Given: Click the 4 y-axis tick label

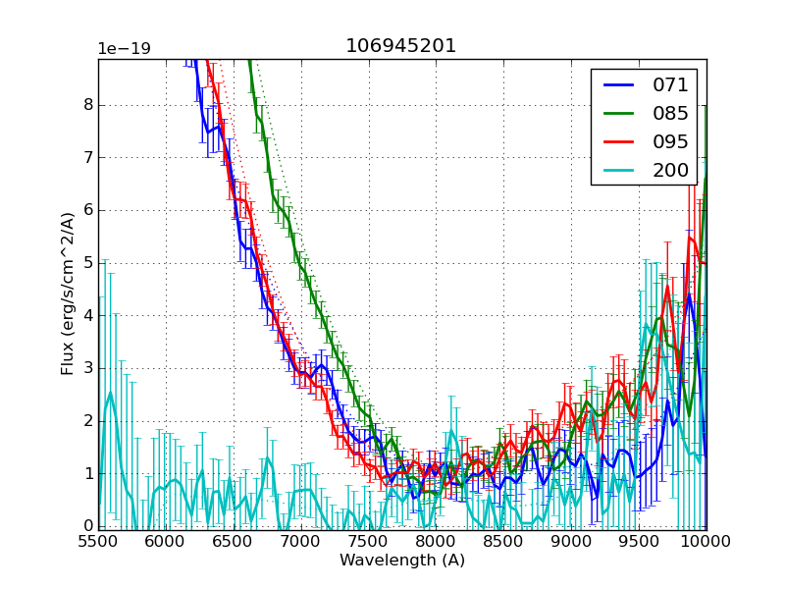Looking at the screenshot, I should (x=86, y=316).
